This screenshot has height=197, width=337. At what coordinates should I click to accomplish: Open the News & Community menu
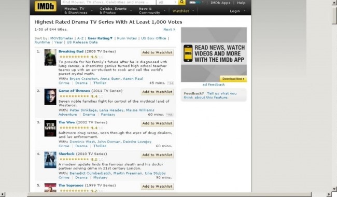pyautogui.click(x=152, y=10)
